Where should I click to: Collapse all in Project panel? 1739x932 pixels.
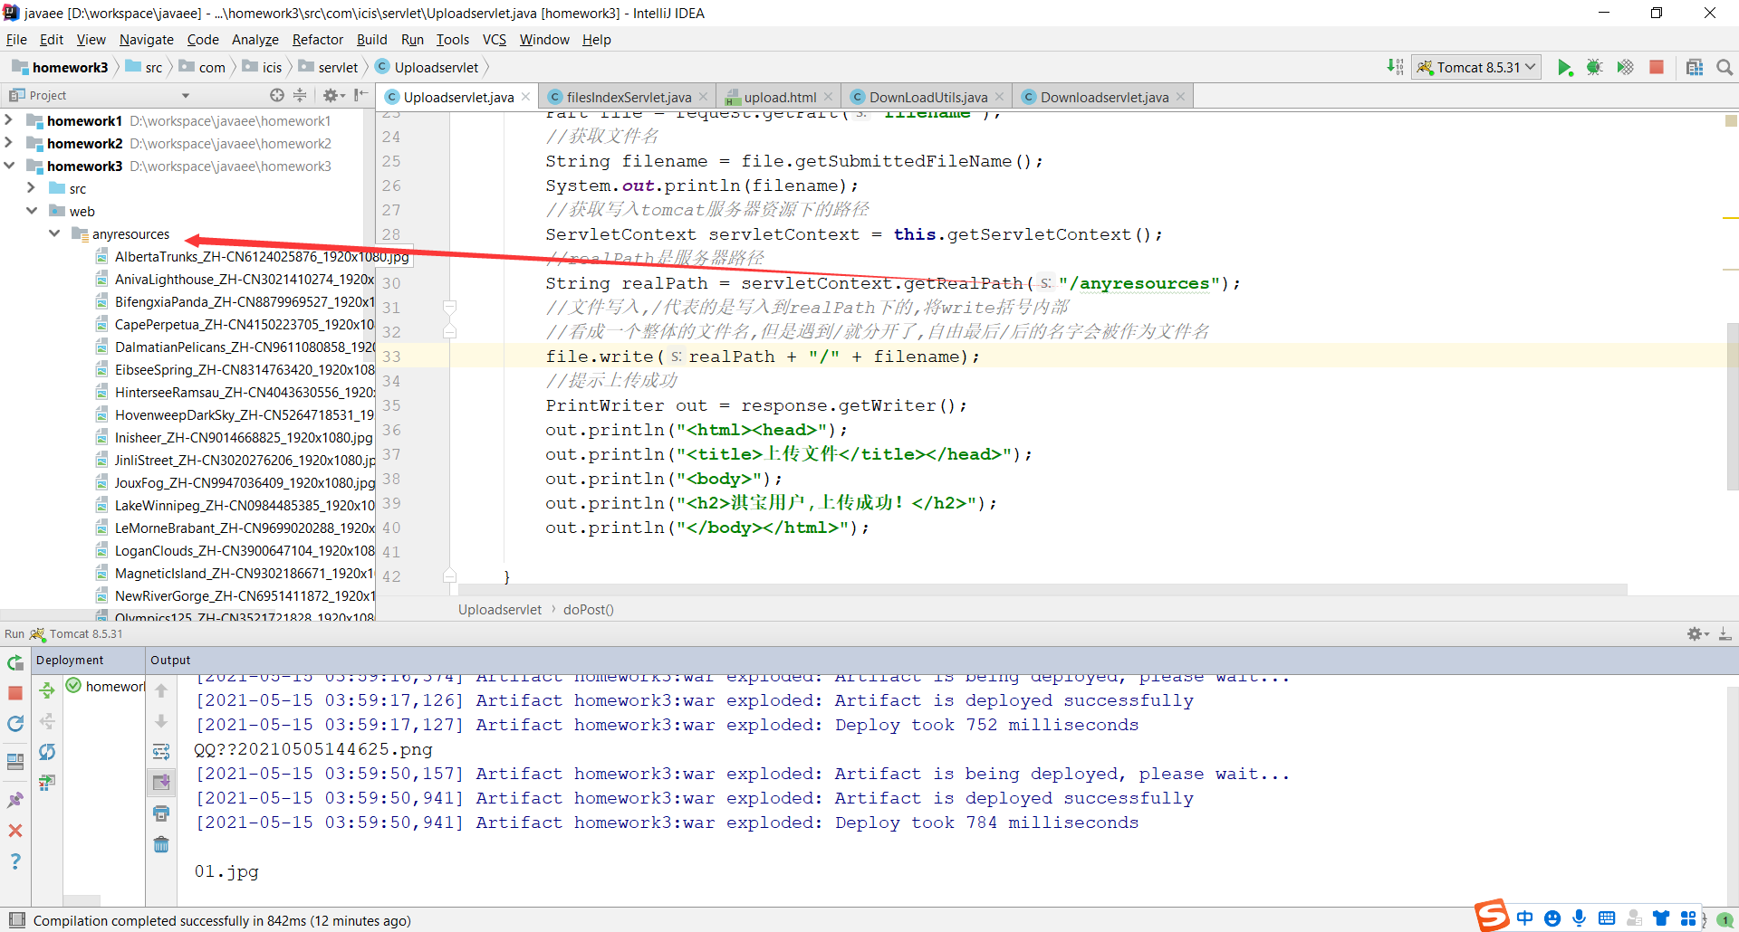300,95
